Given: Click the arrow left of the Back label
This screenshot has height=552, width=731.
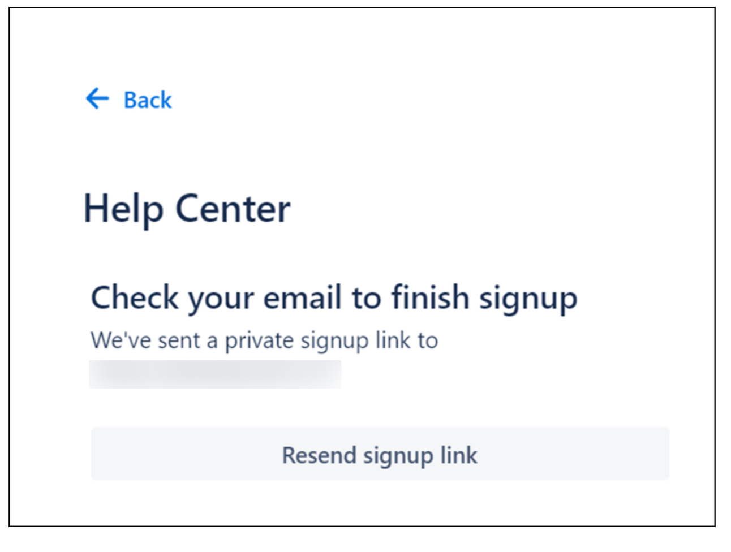Looking at the screenshot, I should click(97, 98).
